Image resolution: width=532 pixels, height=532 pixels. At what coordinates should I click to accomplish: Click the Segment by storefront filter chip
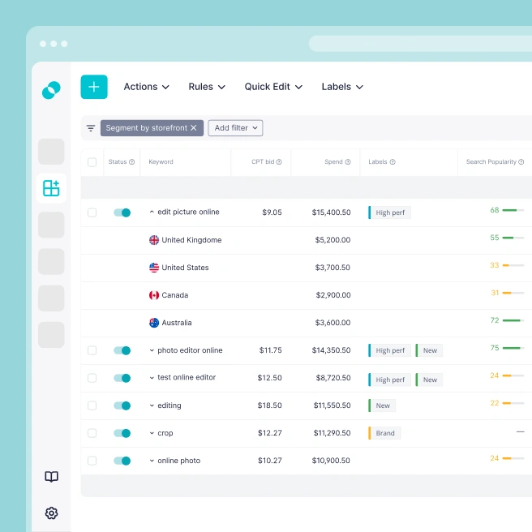pos(152,128)
